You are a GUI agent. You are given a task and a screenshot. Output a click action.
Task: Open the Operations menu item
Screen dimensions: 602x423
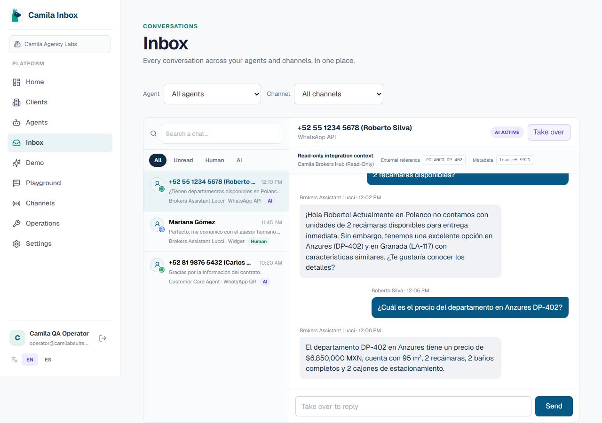click(x=60, y=224)
